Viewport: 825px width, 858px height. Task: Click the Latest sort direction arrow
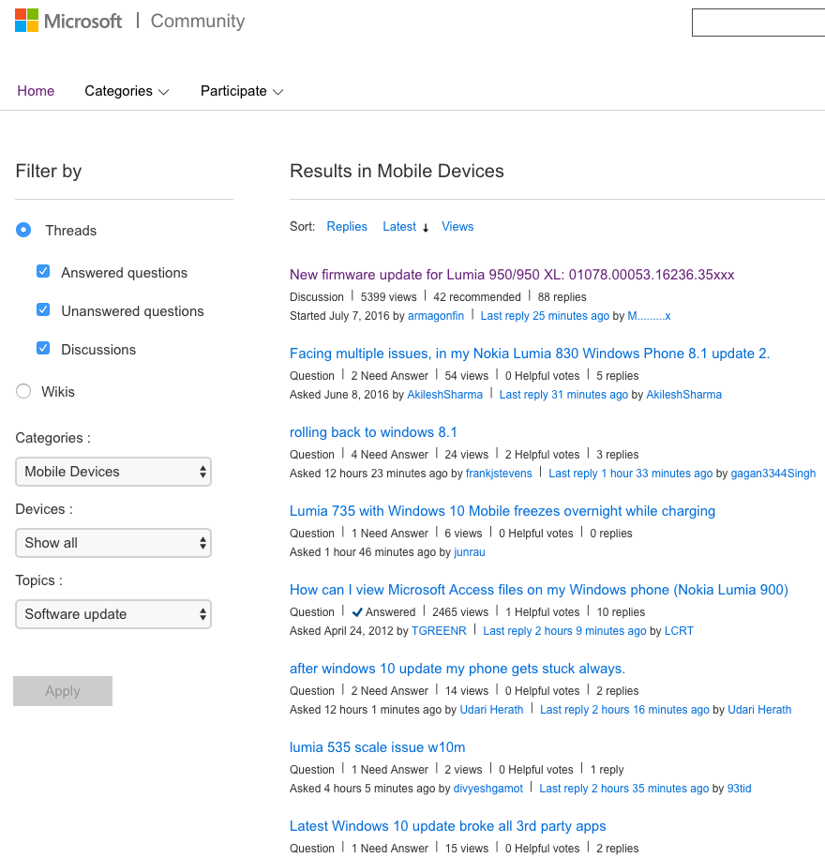coord(425,228)
